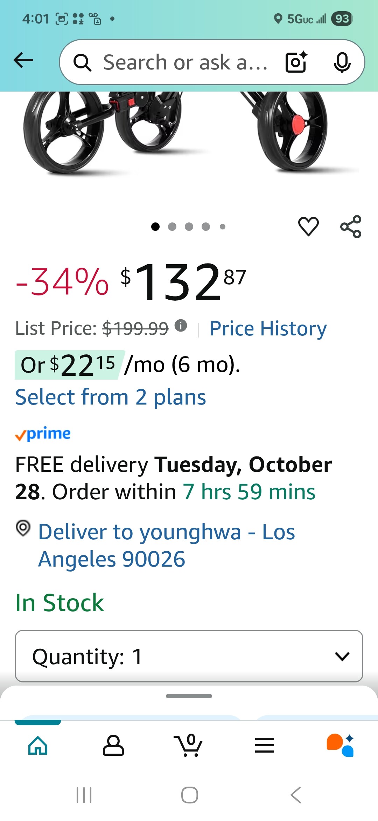This screenshot has height=821, width=378.
Task: Tap the back arrow icon
Action: point(23,60)
